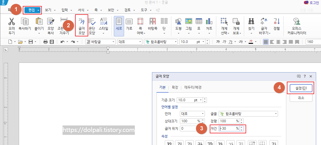Toggle underline 가 in the format toolbar

[x=231, y=42]
